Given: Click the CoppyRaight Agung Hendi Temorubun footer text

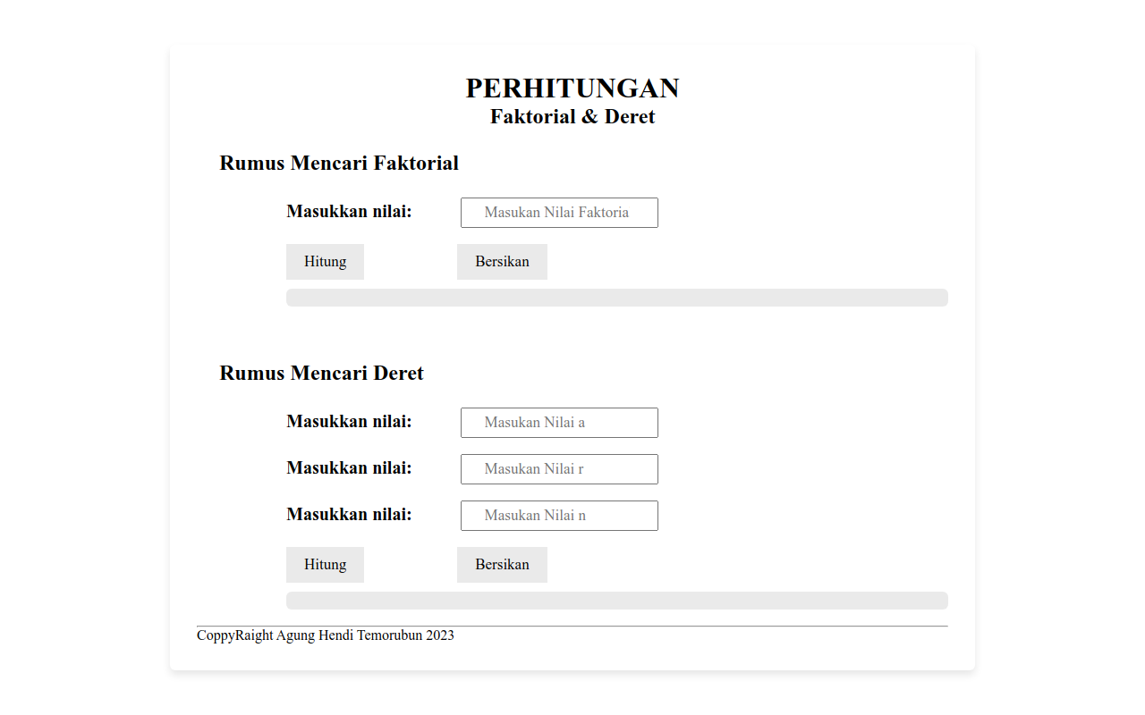Looking at the screenshot, I should [326, 635].
